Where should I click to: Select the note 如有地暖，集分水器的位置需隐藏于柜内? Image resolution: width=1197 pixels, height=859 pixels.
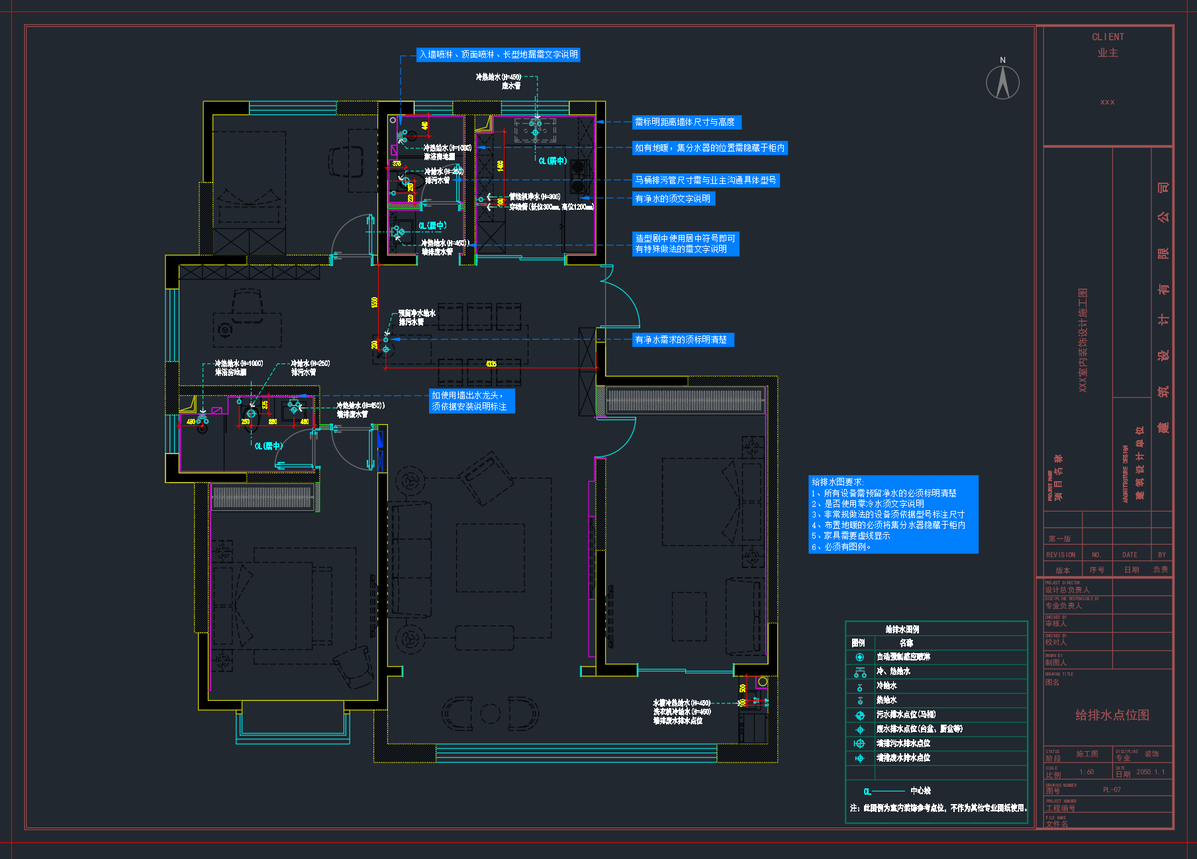[710, 148]
